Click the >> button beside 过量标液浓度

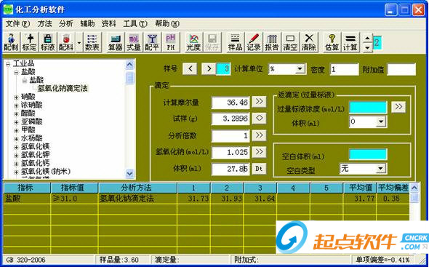[398, 107]
